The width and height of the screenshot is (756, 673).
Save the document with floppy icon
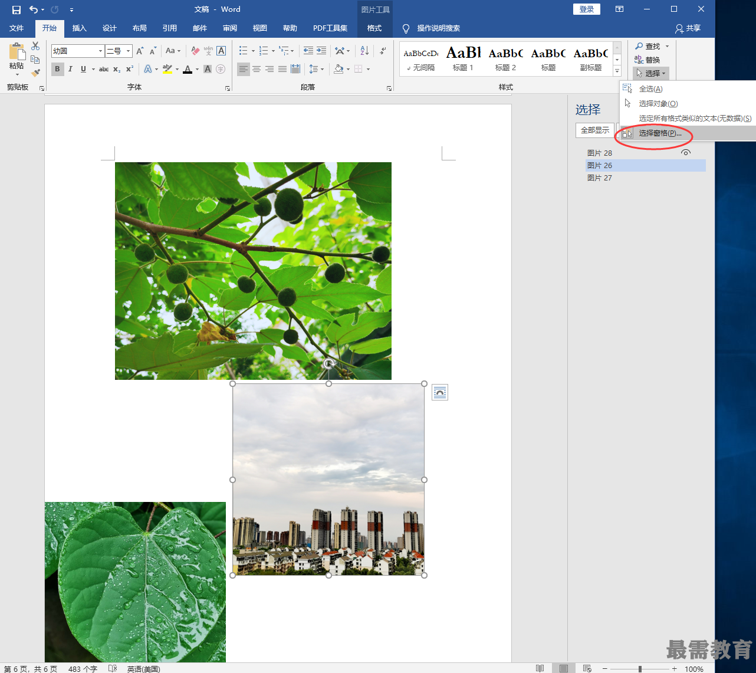tap(16, 9)
